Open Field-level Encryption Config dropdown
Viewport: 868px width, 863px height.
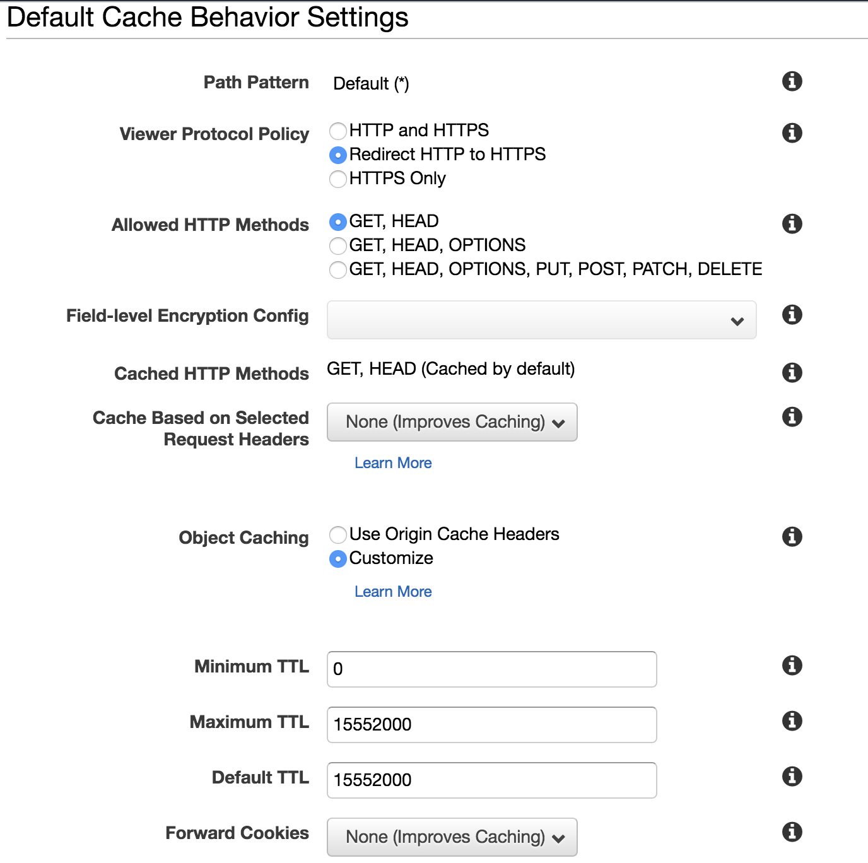[x=541, y=320]
